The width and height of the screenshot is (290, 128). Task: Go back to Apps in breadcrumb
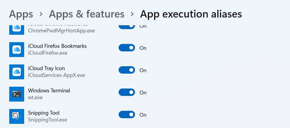21,14
